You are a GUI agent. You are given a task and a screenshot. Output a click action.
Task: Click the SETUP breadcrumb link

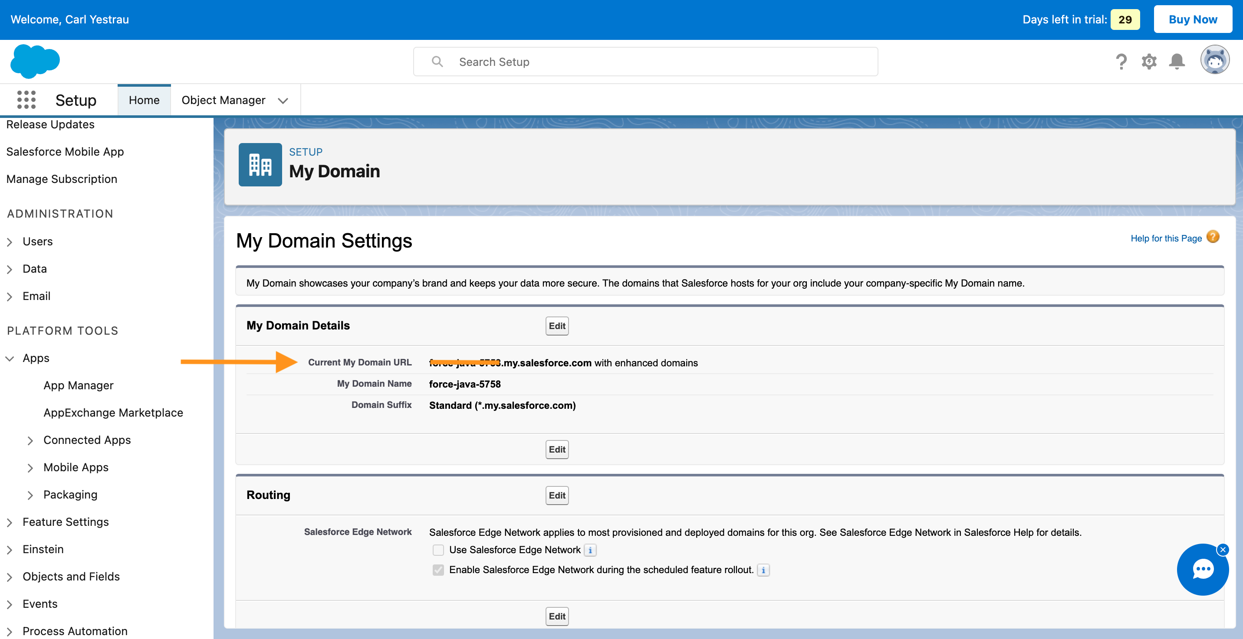[306, 152]
